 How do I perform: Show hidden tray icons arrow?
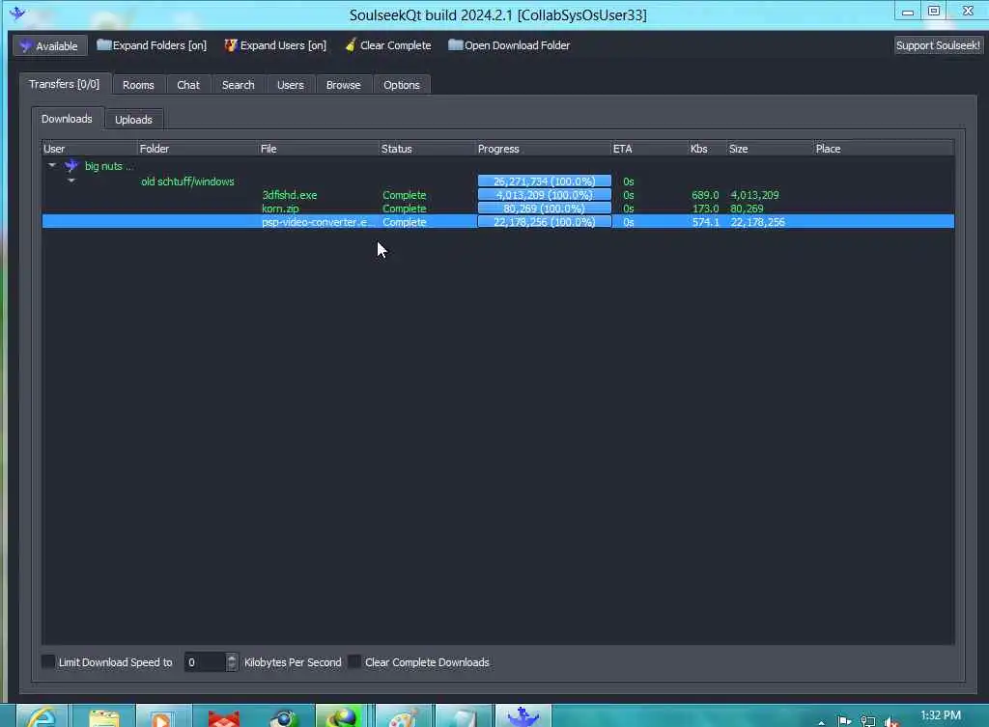(x=821, y=722)
